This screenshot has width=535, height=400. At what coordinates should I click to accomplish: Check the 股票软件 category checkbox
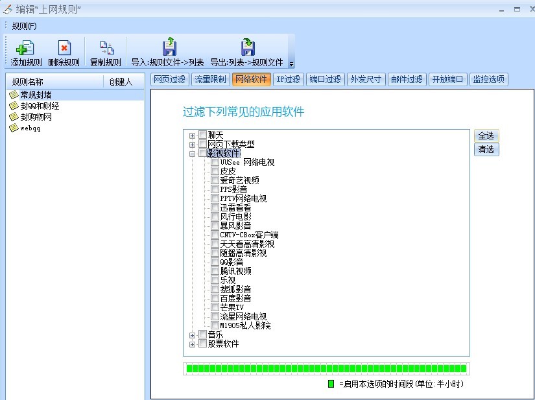[x=203, y=344]
